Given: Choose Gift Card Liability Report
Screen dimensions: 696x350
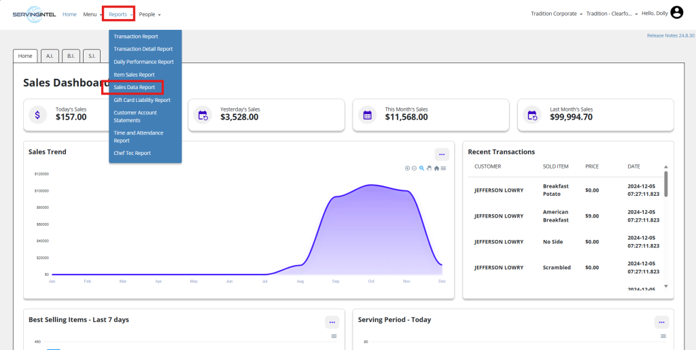Looking at the screenshot, I should 142,101.
